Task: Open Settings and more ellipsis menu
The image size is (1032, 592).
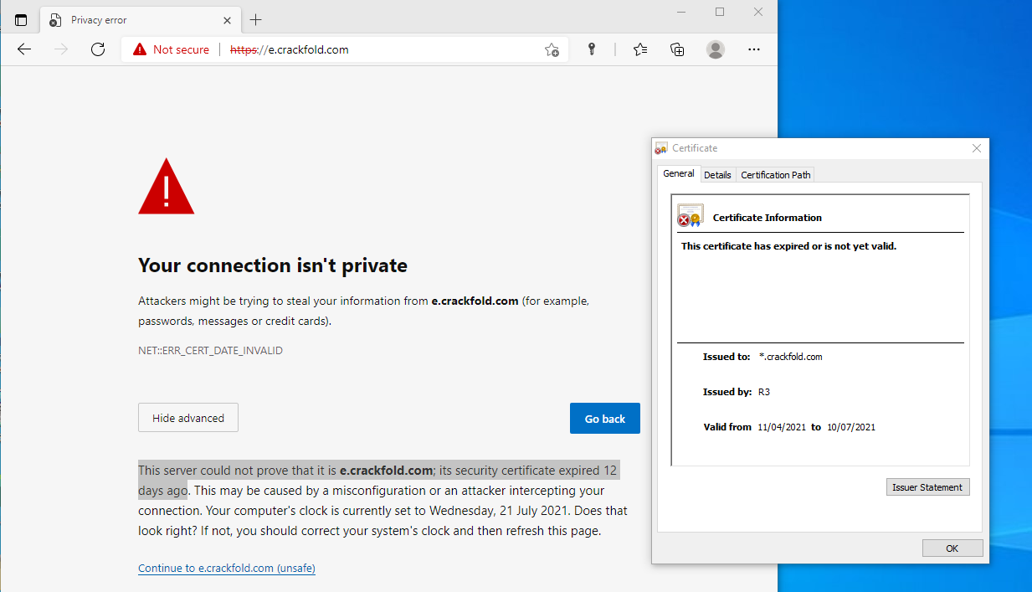Action: 754,49
